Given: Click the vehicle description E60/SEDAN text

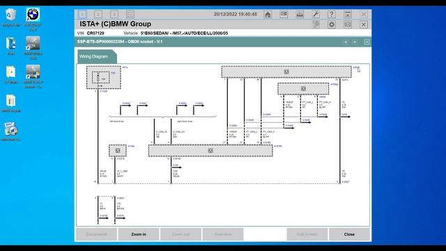Looking at the screenshot, I should click(x=184, y=33).
